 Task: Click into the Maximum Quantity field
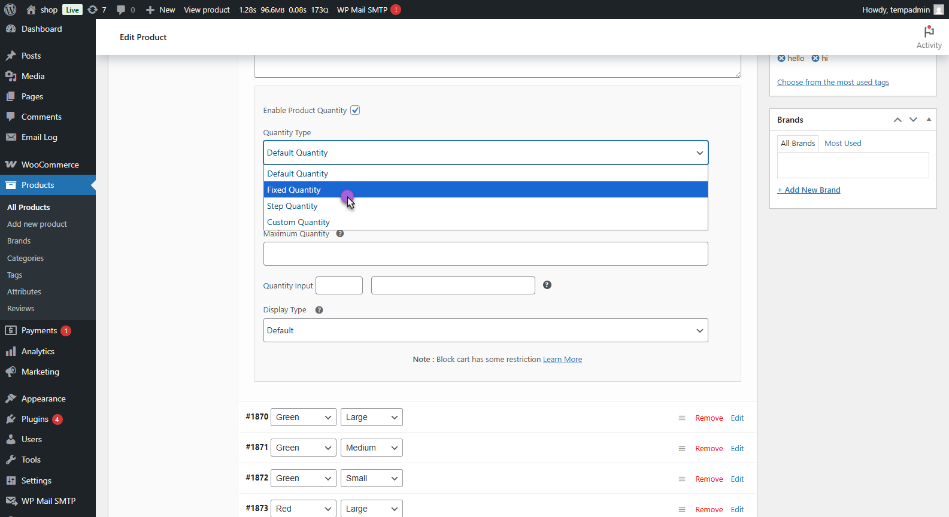485,254
